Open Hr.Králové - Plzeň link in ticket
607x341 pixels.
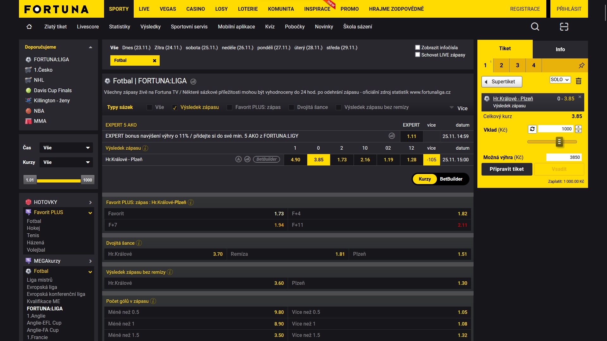[x=513, y=99]
